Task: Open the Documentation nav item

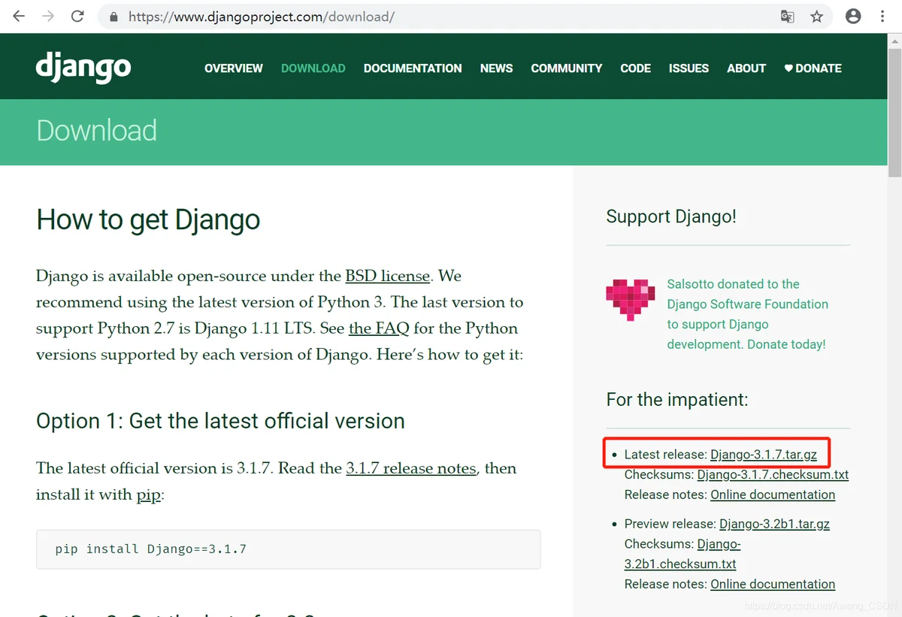Action: click(x=413, y=68)
